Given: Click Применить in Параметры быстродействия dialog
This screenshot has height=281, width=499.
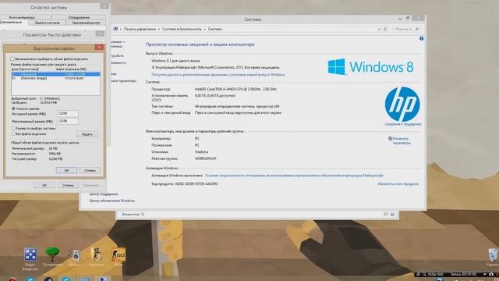Looking at the screenshot, I should click(x=91, y=185).
